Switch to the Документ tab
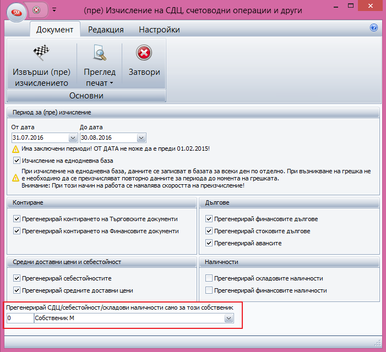Viewport: 386px width, 352px height. click(55, 30)
